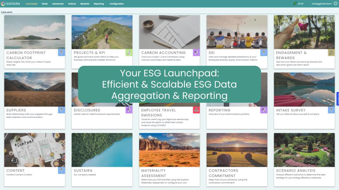Click the Content card blue badge icon
This screenshot has height=190, width=339.
pyautogui.click(x=61, y=170)
